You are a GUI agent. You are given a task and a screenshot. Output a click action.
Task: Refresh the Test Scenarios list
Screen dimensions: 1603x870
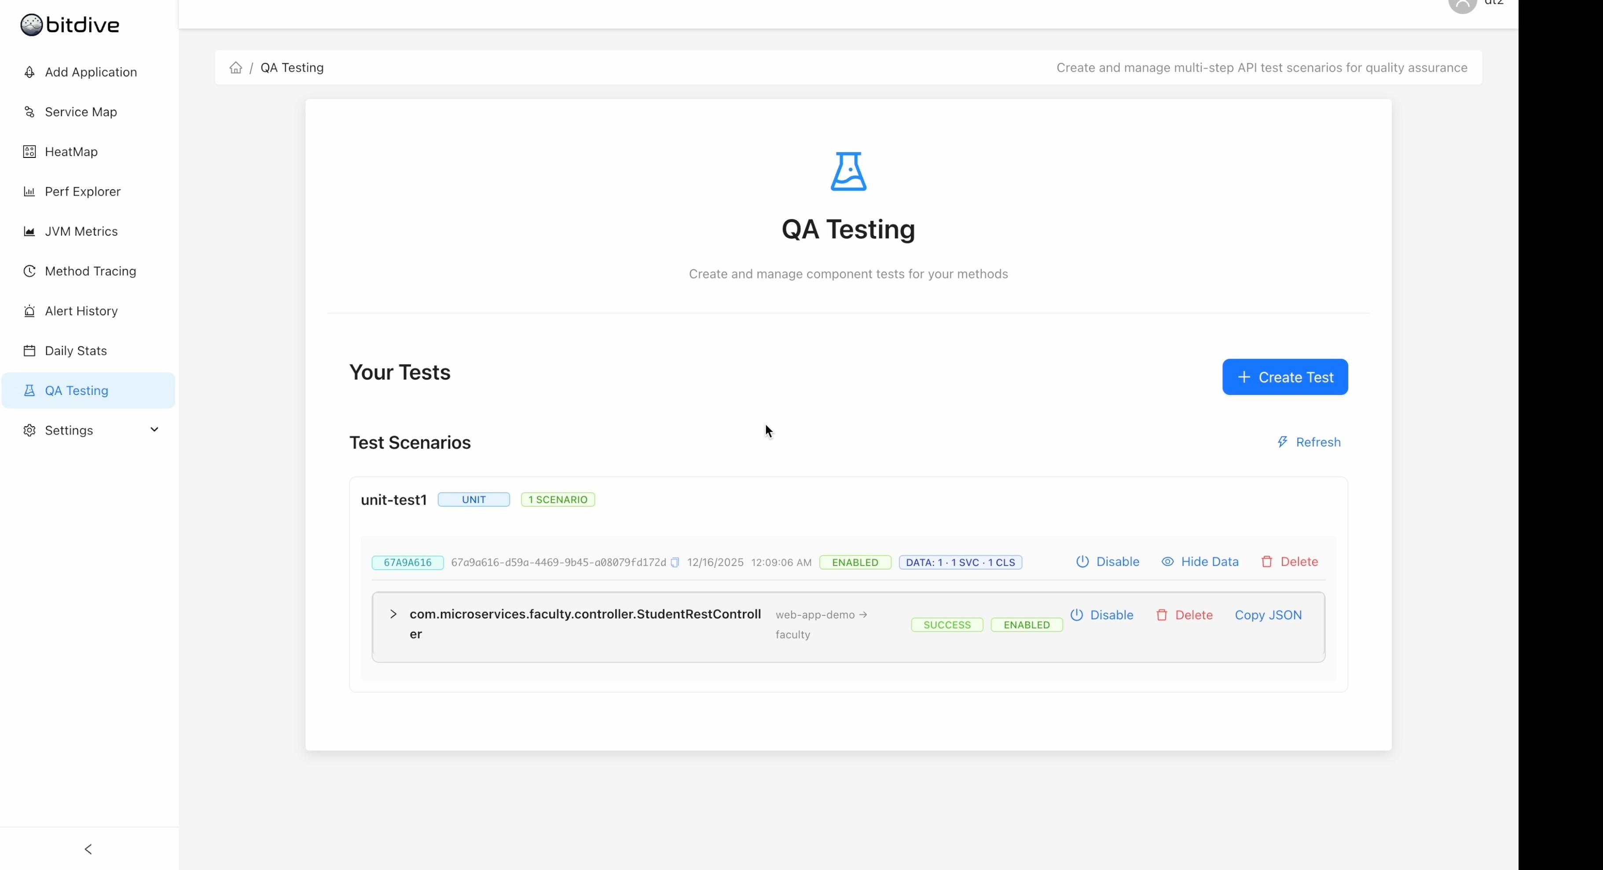pyautogui.click(x=1309, y=442)
